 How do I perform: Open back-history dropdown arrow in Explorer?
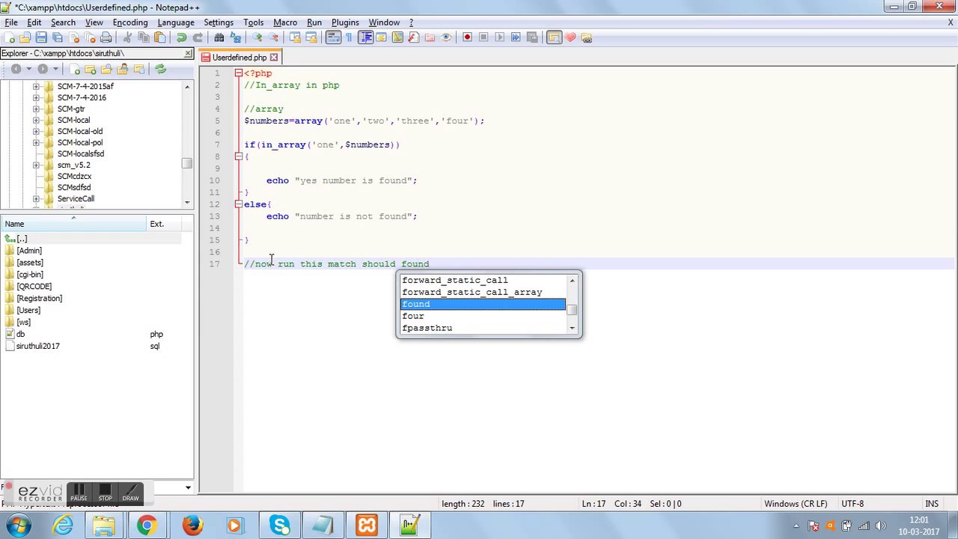tap(28, 69)
